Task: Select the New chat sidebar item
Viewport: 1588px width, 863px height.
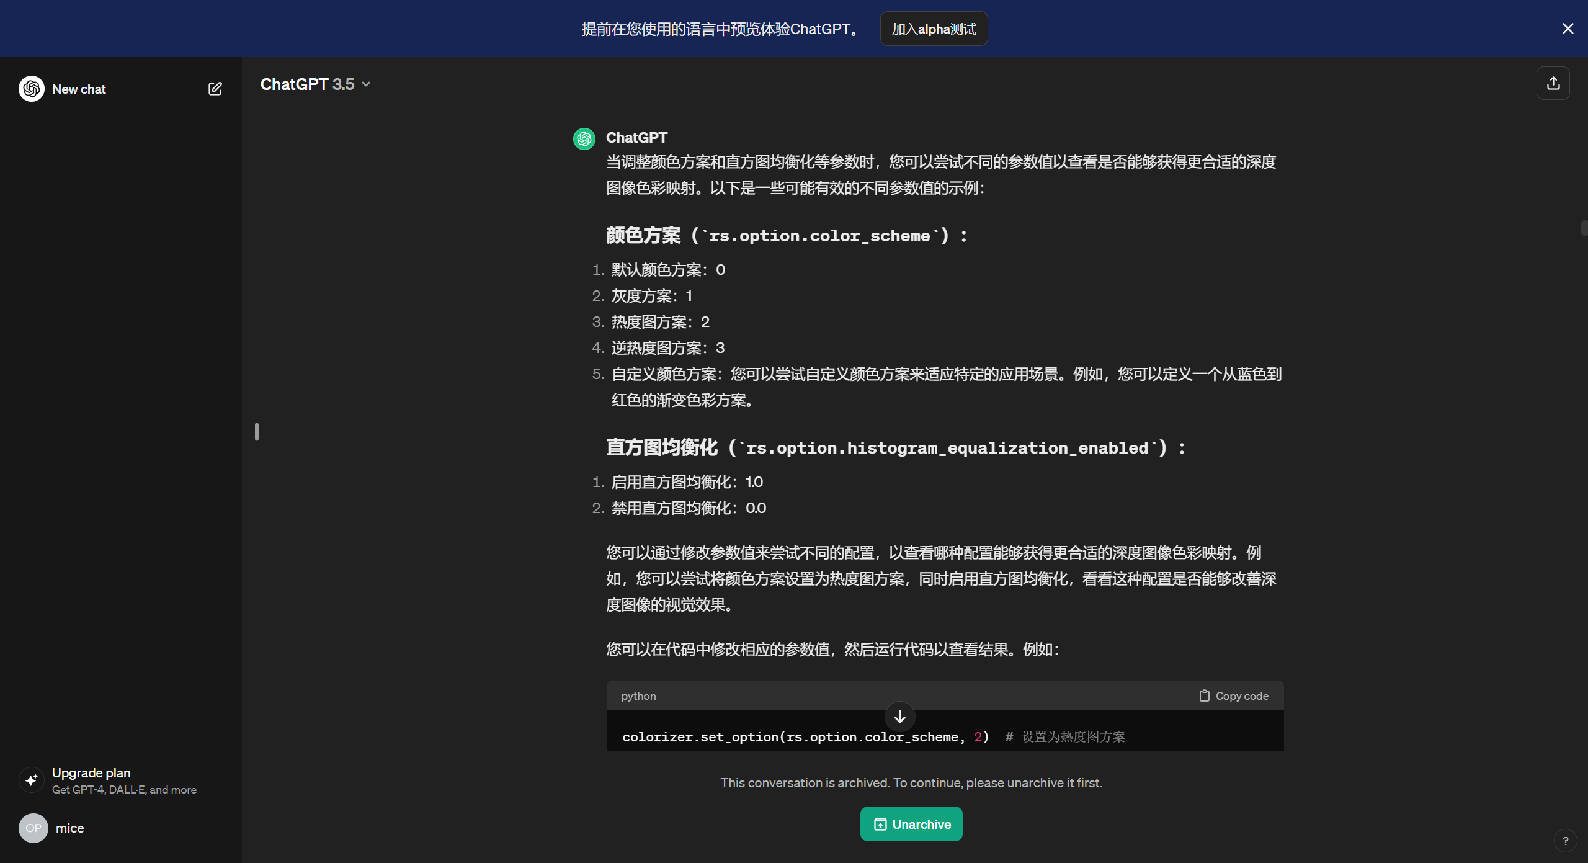Action: tap(79, 89)
